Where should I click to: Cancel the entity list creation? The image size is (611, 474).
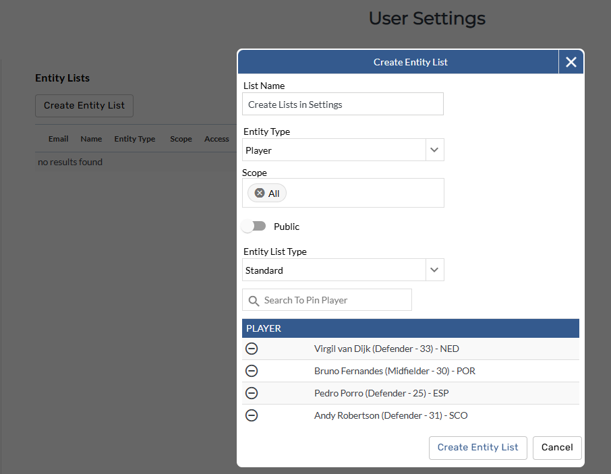[x=557, y=448]
